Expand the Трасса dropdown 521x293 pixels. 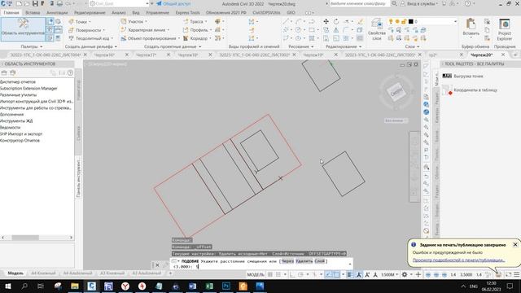pyautogui.click(x=206, y=22)
